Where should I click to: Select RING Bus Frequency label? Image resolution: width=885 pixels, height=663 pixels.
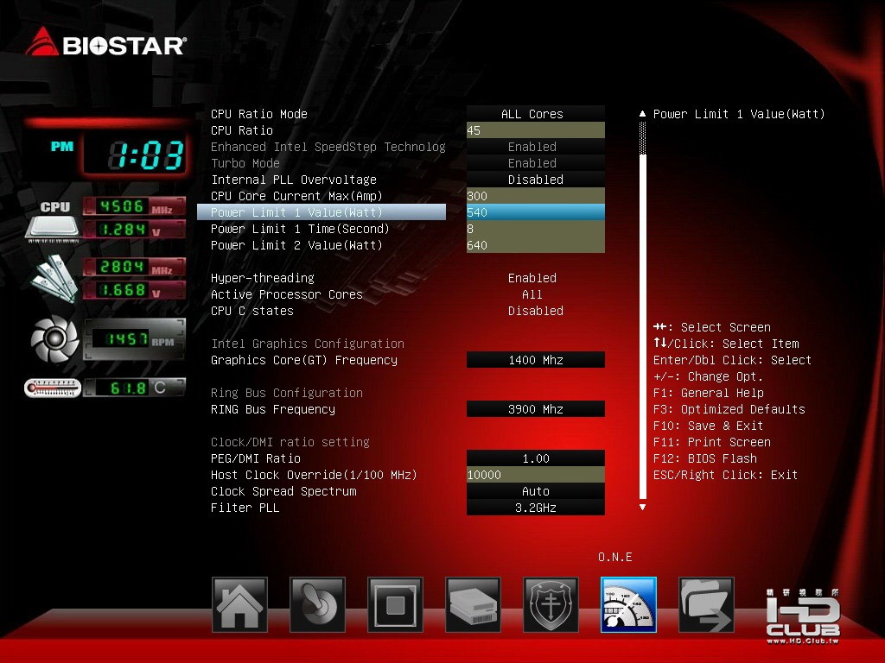coord(272,409)
